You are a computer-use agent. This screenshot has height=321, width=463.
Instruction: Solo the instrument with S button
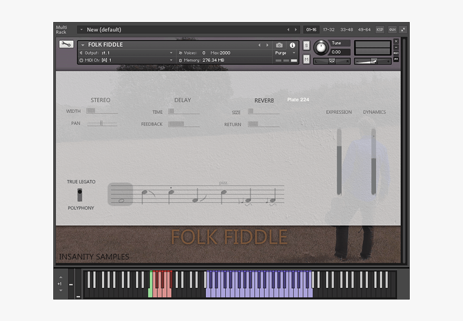[306, 46]
